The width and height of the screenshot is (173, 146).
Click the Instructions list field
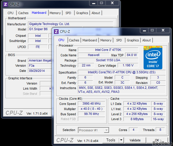(122, 90)
